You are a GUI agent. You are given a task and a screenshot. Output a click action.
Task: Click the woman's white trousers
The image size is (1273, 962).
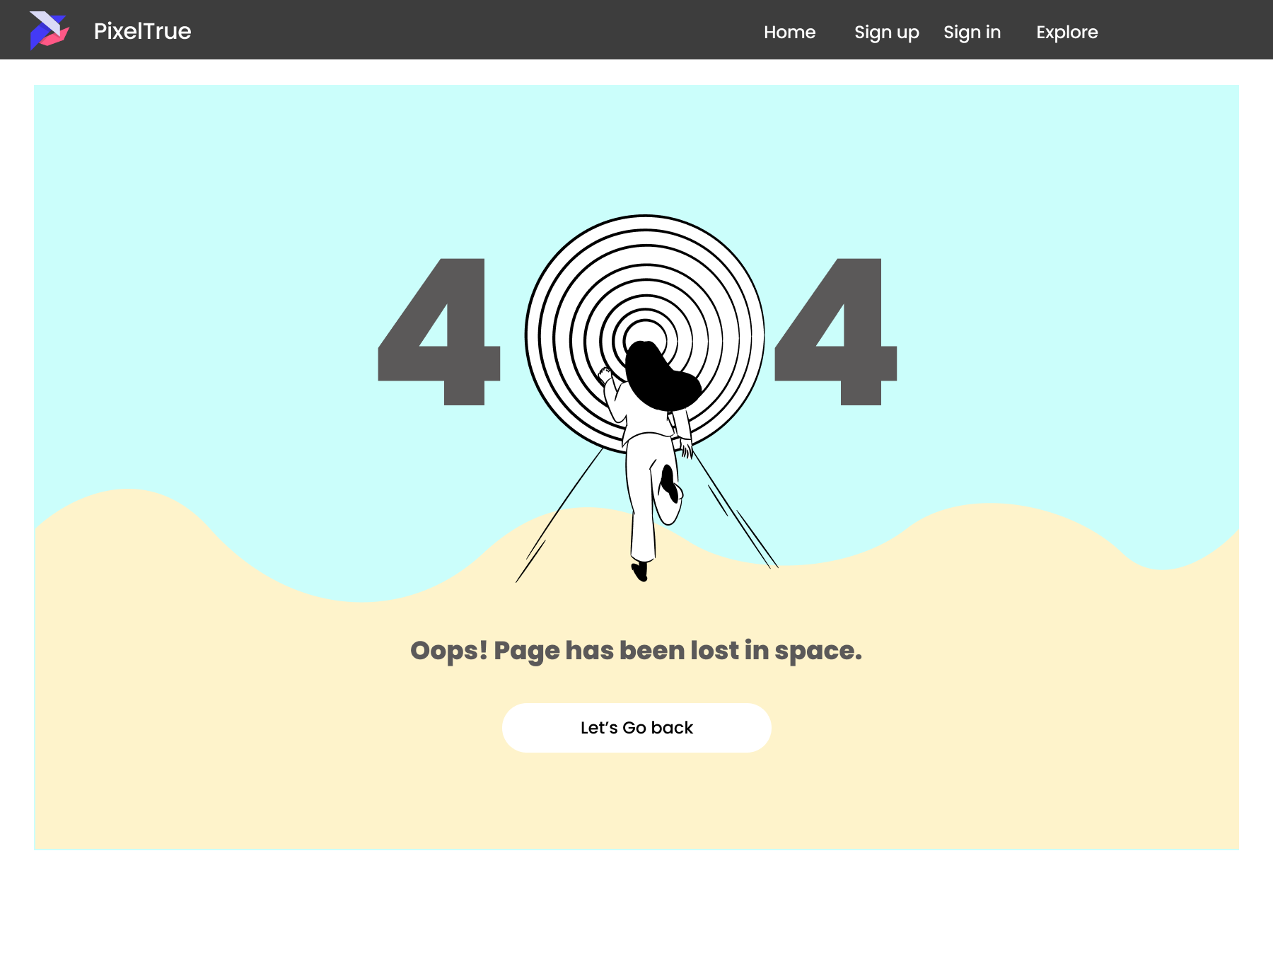641,495
